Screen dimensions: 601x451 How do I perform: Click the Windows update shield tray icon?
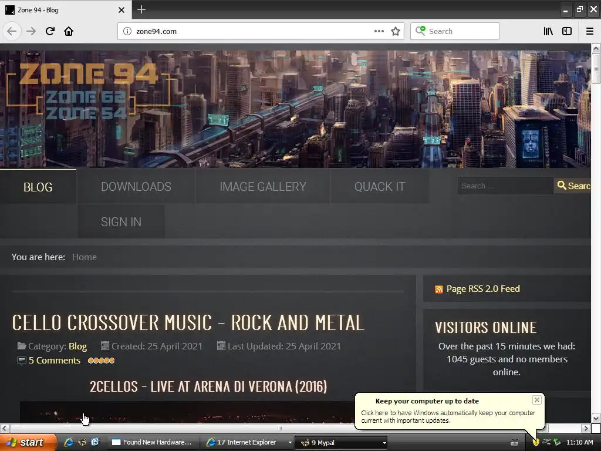pos(536,442)
